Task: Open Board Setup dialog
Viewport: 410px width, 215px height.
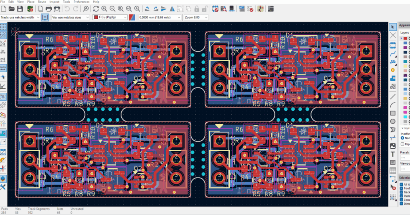Action: pyautogui.click(x=30, y=9)
